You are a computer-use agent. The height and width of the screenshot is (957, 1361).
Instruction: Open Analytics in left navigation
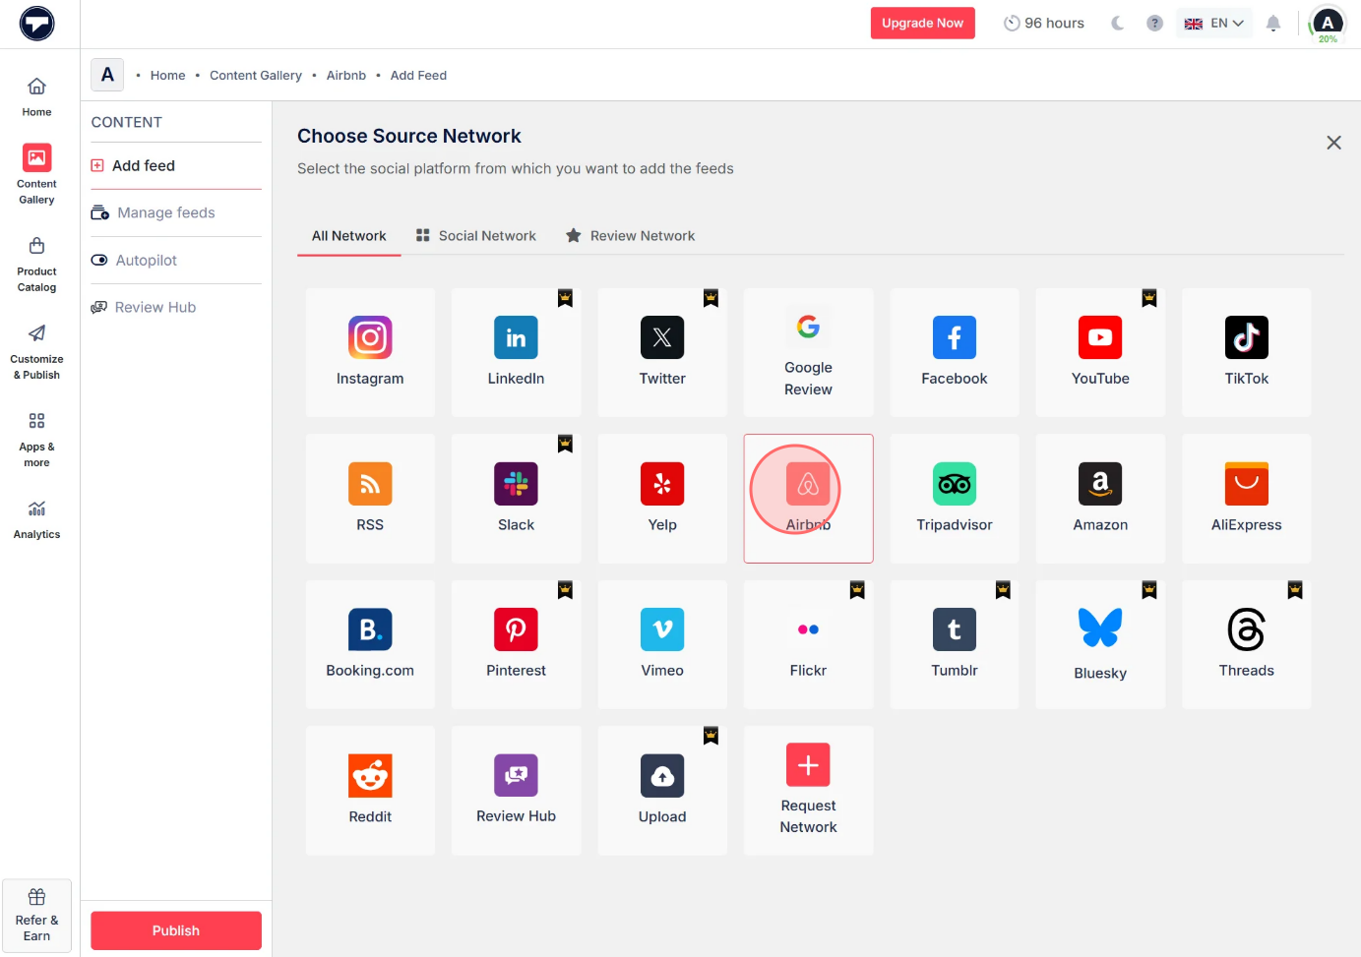36,520
